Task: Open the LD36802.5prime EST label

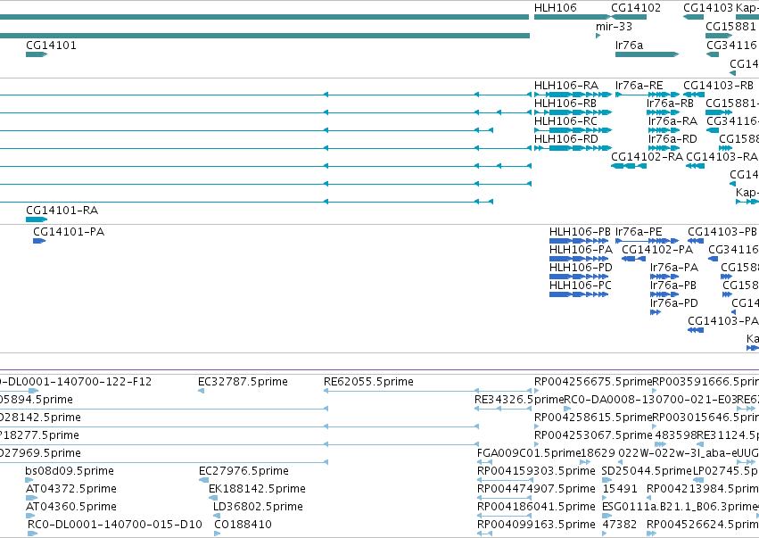Action: (258, 507)
